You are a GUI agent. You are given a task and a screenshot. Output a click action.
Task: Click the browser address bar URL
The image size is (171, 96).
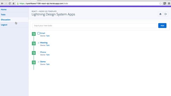tap(44, 3)
